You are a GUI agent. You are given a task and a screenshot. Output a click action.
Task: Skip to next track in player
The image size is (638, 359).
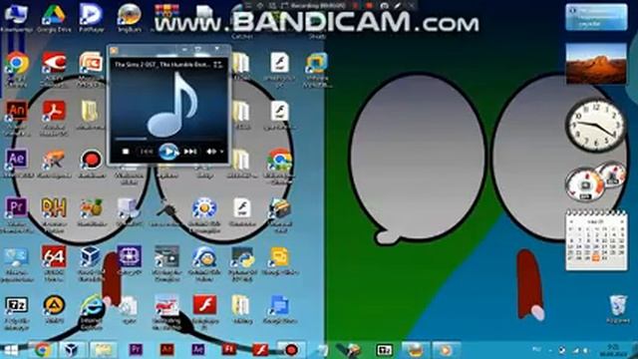(x=190, y=152)
